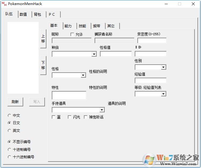Click the 特性 ability text box
The width and height of the screenshot is (201, 168).
coord(69,95)
